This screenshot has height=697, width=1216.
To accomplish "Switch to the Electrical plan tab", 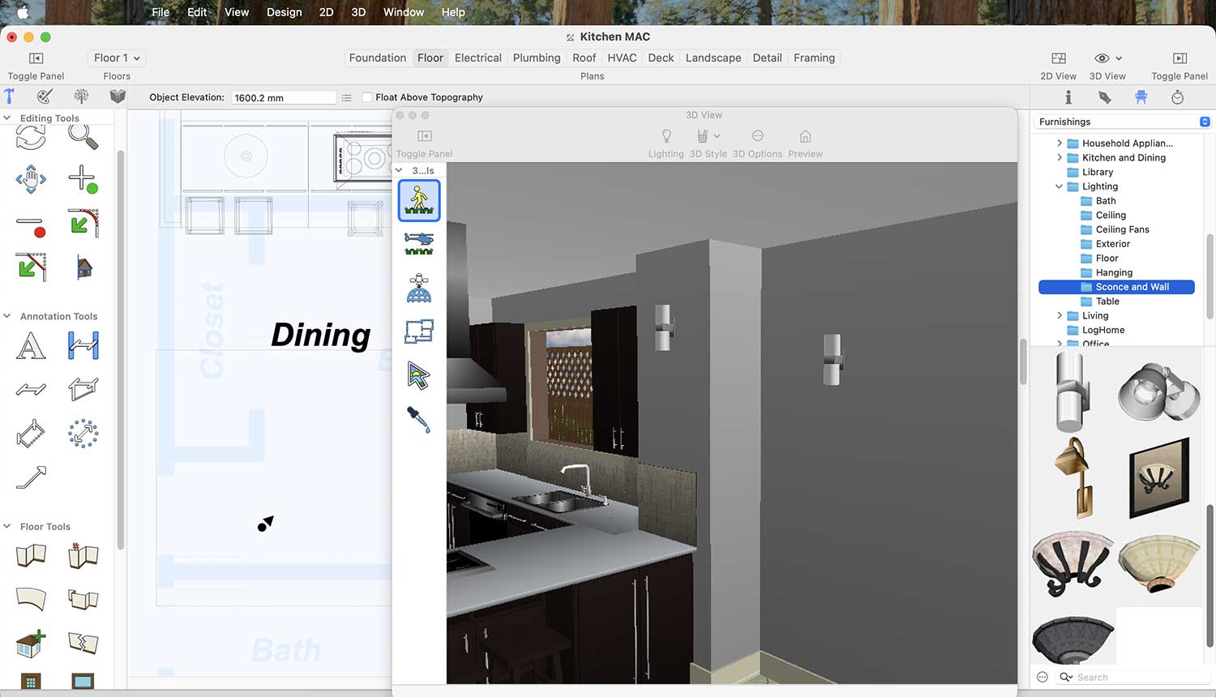I will coord(477,58).
